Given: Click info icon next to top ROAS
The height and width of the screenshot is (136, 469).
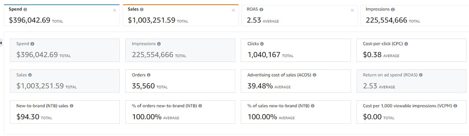Looking at the screenshot, I should click(x=261, y=9).
